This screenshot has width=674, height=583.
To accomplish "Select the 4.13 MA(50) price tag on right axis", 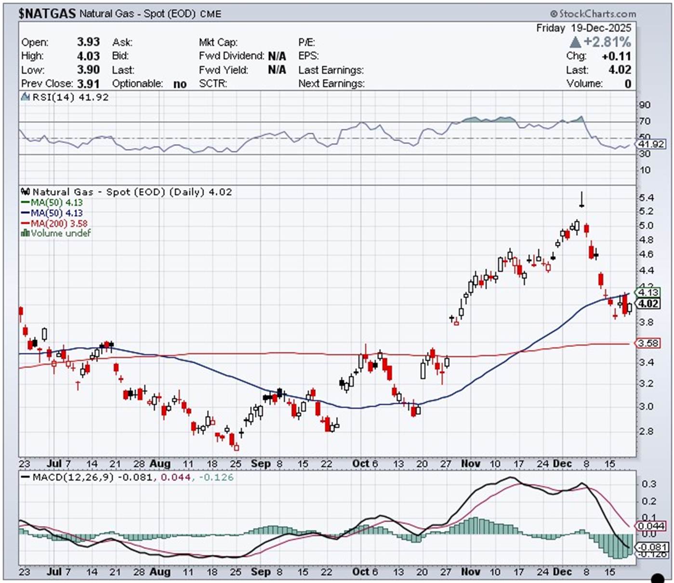I will point(648,292).
